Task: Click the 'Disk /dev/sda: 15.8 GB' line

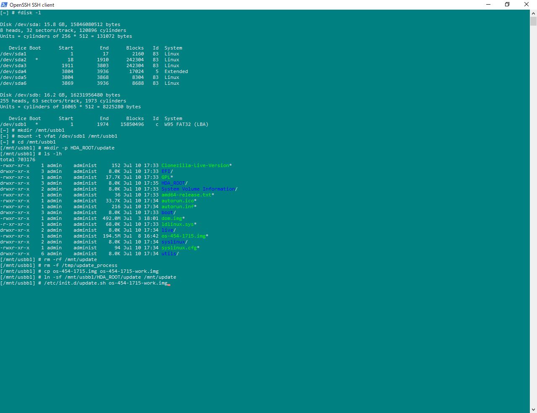Action: click(x=60, y=24)
